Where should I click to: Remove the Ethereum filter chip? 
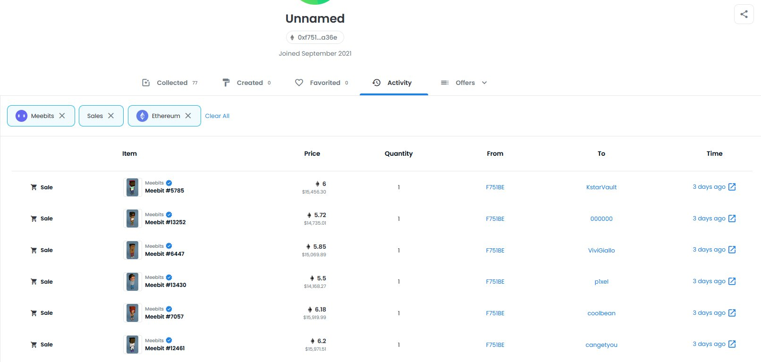188,116
